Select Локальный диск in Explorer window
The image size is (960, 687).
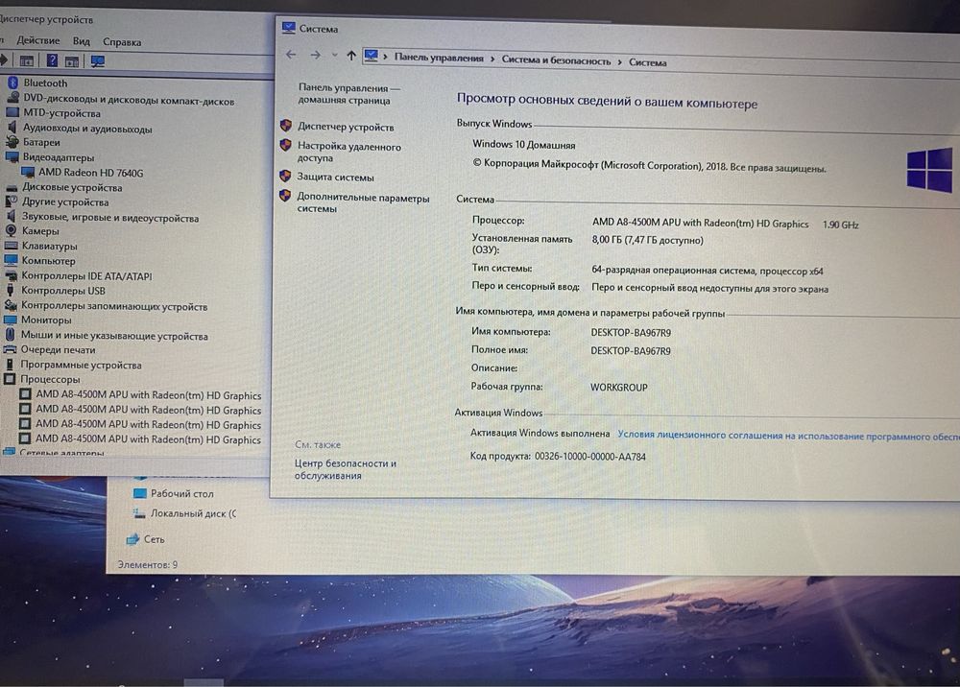click(x=193, y=513)
